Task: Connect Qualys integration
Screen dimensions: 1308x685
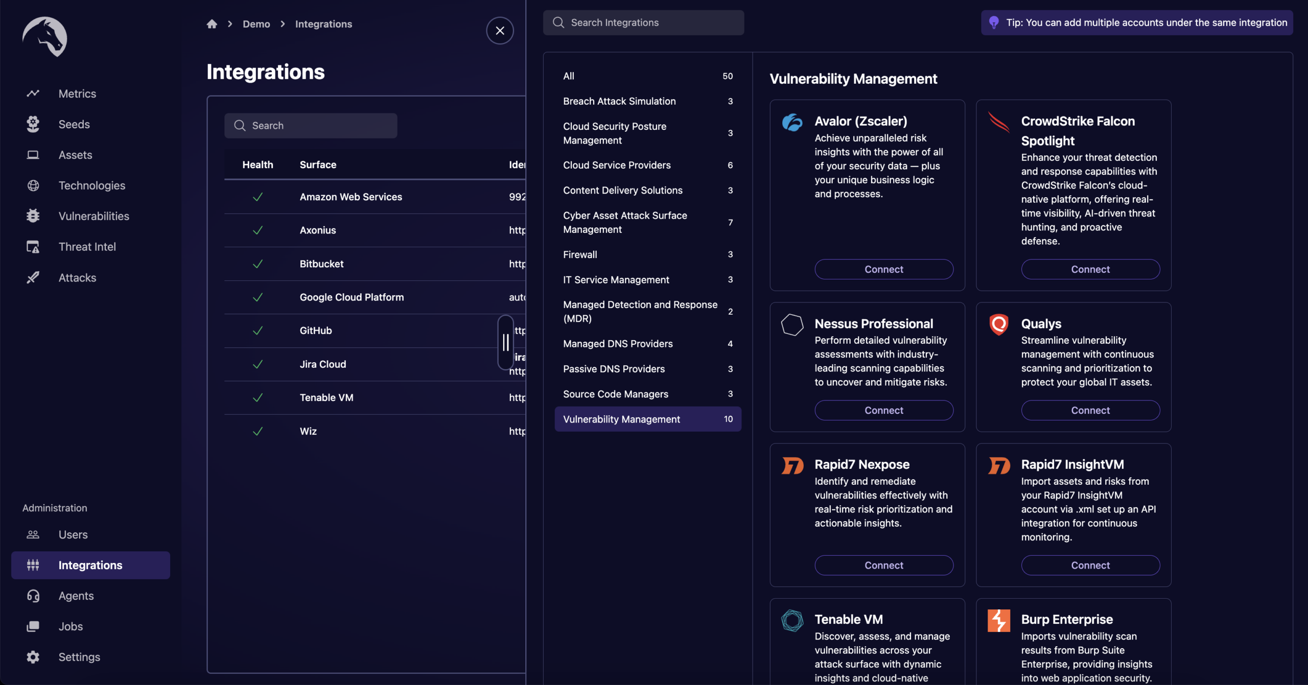Action: coord(1090,410)
